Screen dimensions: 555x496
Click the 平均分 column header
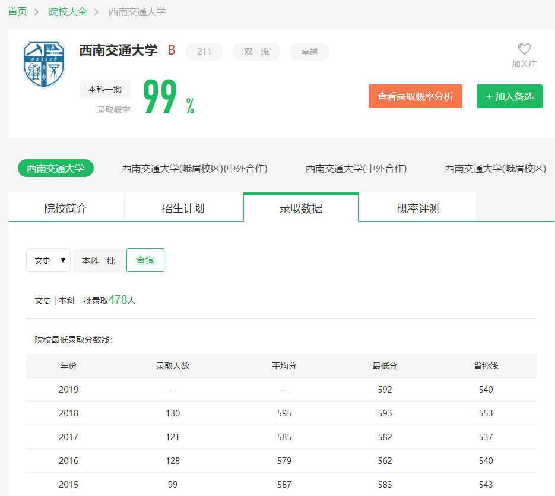284,366
